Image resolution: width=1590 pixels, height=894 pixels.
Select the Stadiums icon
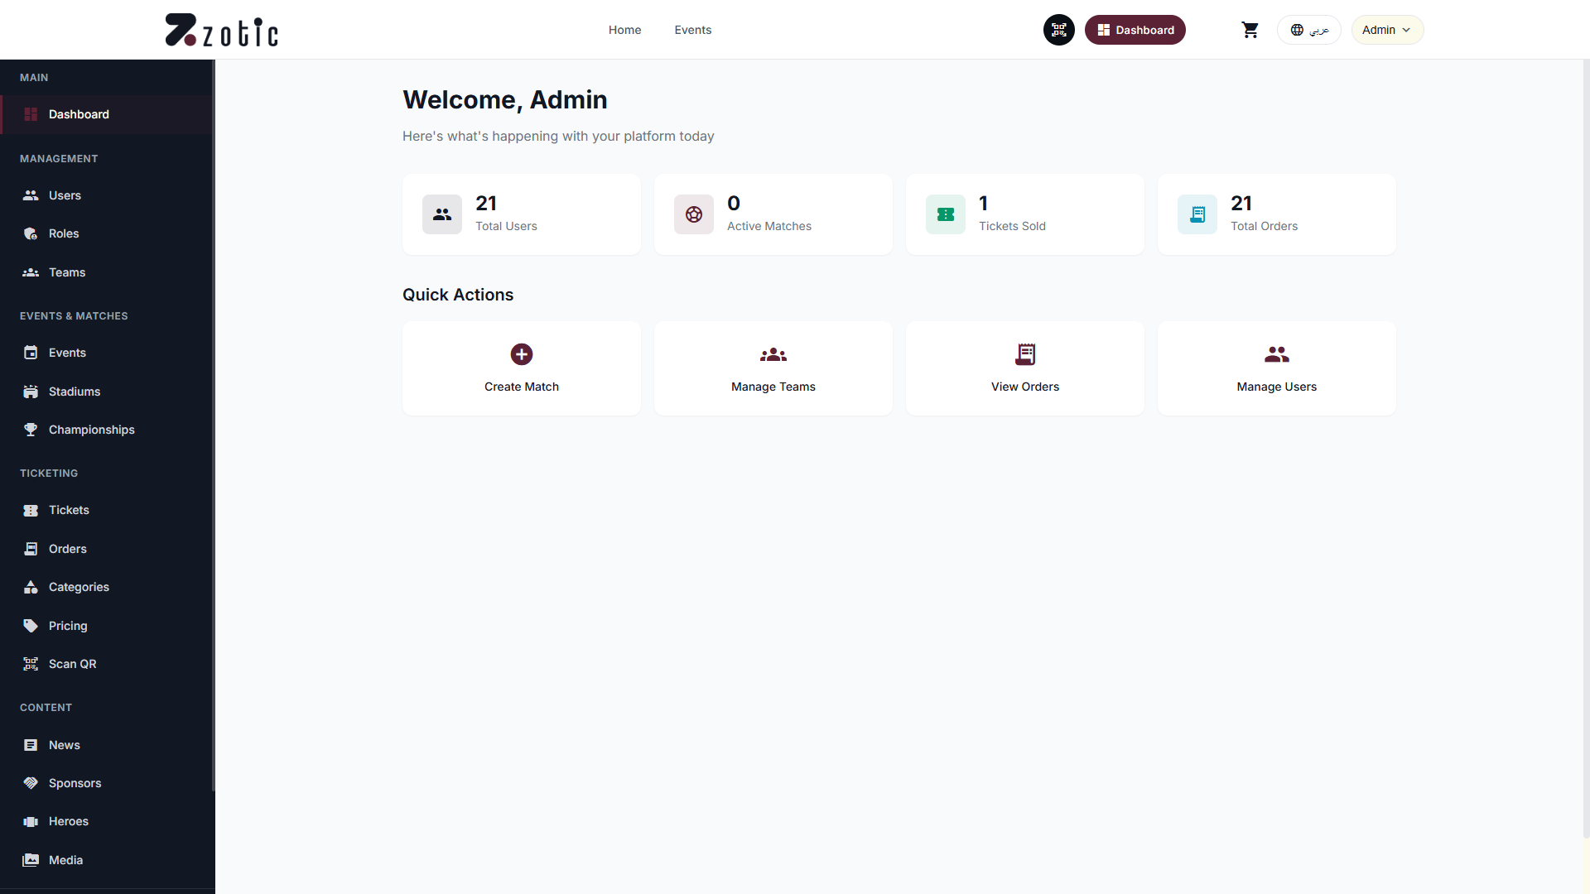pos(31,391)
